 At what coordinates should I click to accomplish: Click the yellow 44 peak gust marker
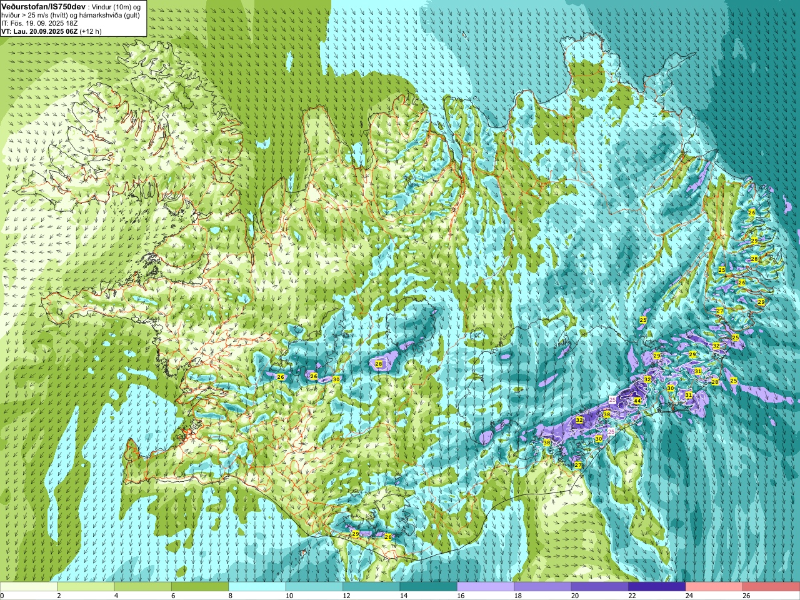(x=637, y=401)
